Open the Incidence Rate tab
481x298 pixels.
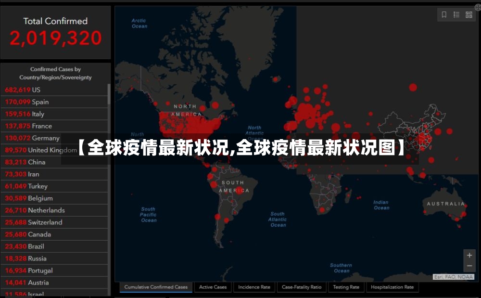point(254,287)
